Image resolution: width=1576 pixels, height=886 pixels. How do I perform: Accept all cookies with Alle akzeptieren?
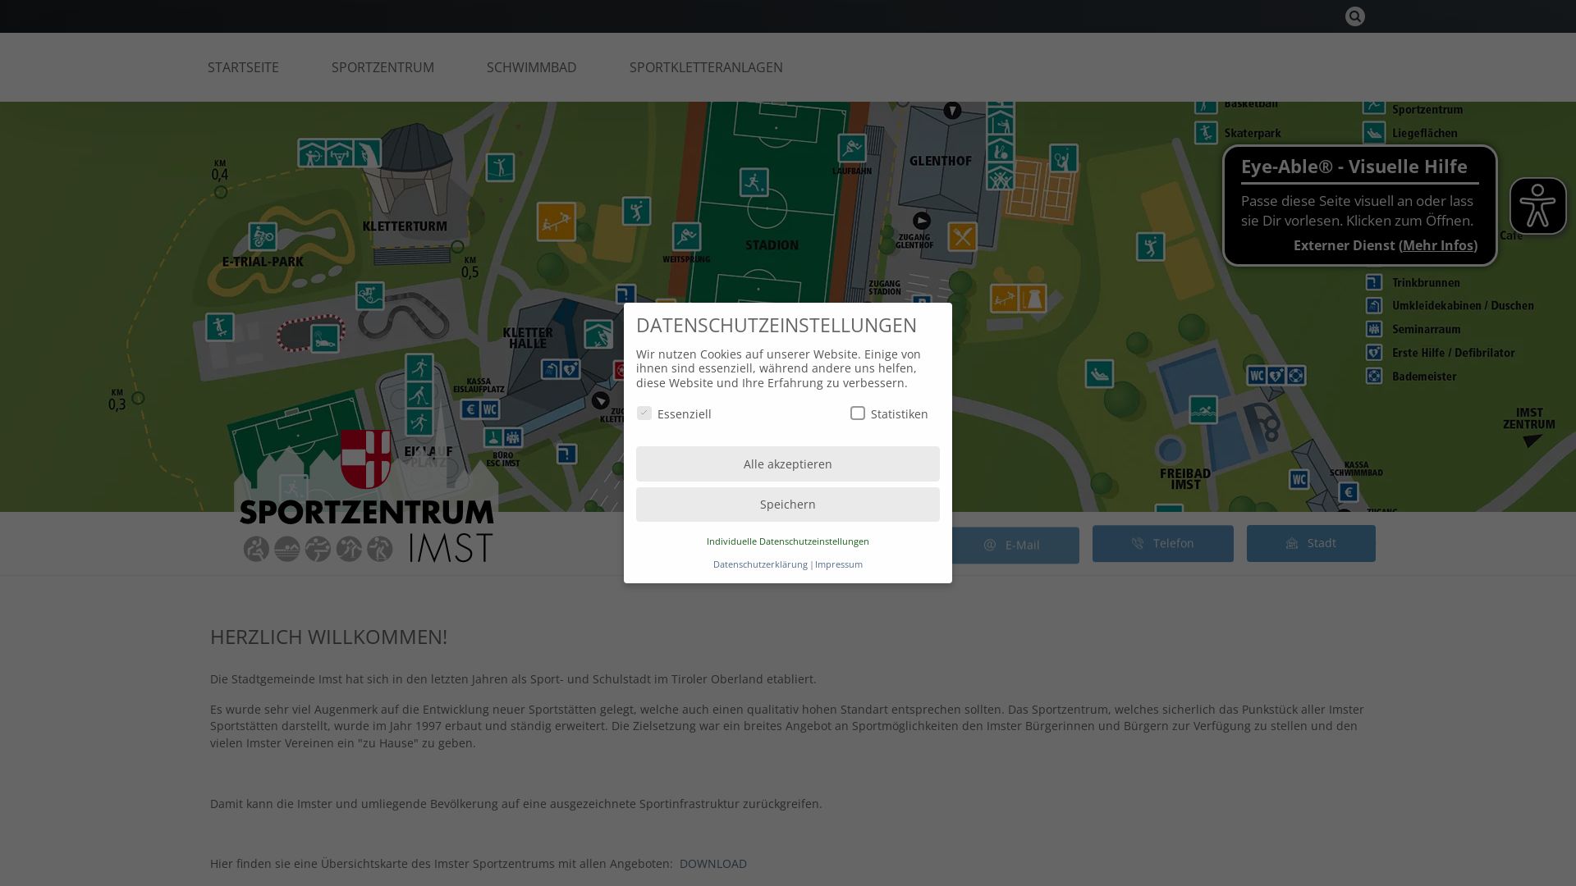pos(788,464)
